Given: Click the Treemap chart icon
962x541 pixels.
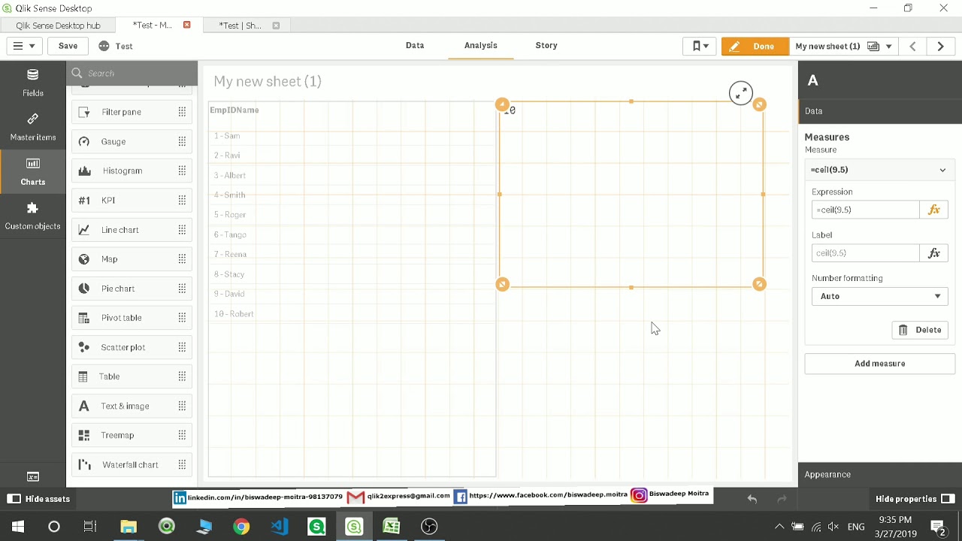Looking at the screenshot, I should point(84,435).
